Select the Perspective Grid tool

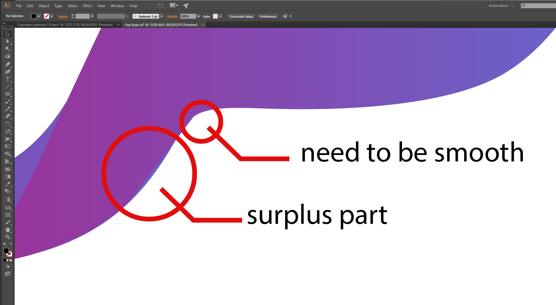[8, 161]
